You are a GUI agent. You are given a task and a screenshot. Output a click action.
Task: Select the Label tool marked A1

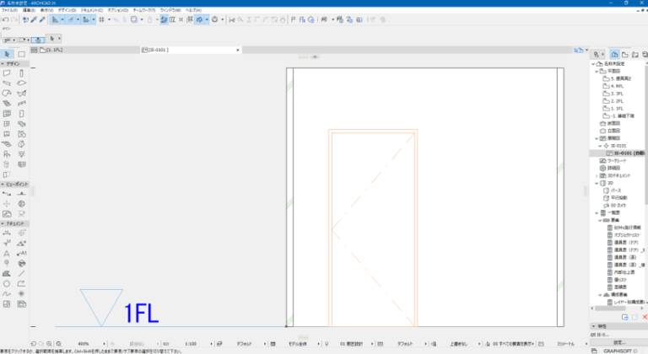click(x=21, y=253)
